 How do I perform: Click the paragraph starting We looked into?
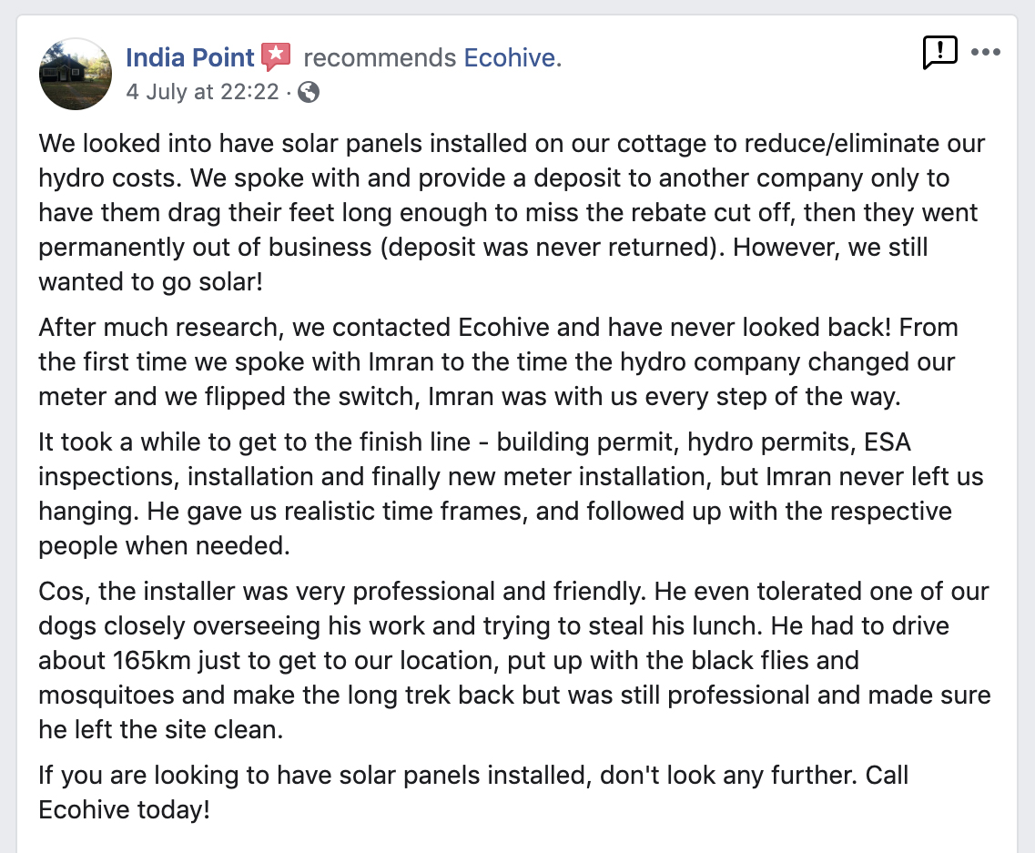[x=512, y=213]
